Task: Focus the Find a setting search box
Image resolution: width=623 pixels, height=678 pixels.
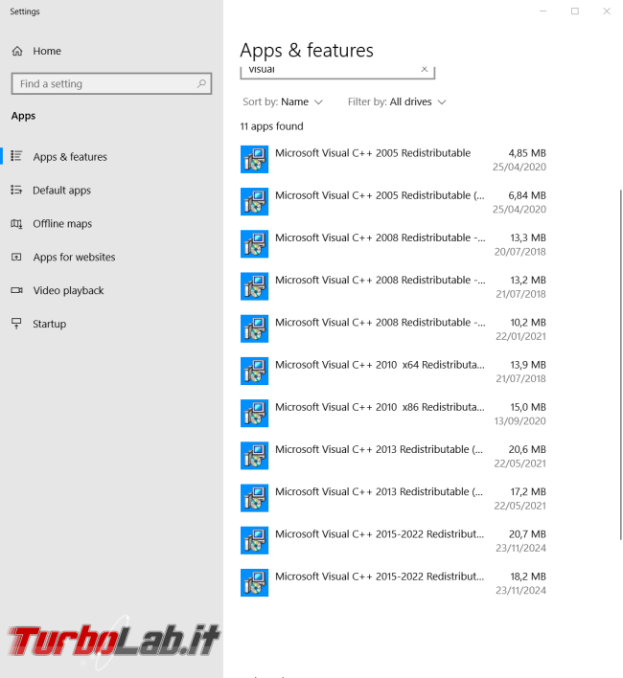Action: coord(111,83)
